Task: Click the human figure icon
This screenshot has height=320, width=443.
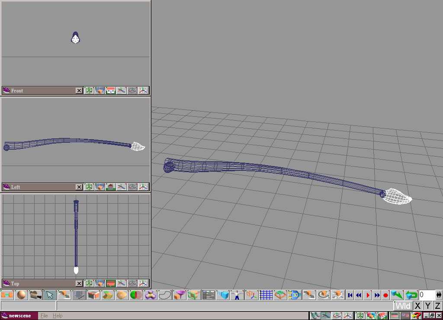Action: pos(238,295)
